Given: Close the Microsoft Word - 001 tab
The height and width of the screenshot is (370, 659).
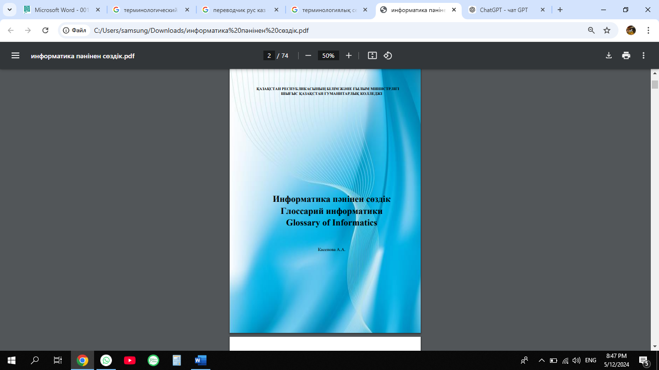Looking at the screenshot, I should (x=98, y=10).
